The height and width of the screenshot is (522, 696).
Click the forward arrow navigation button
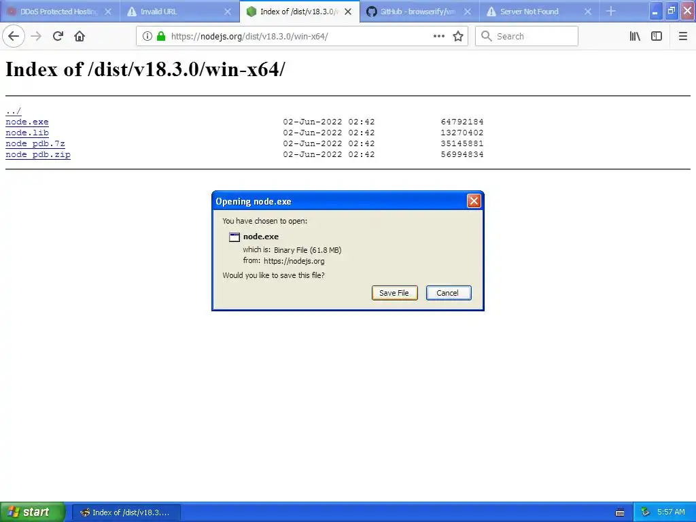point(36,36)
